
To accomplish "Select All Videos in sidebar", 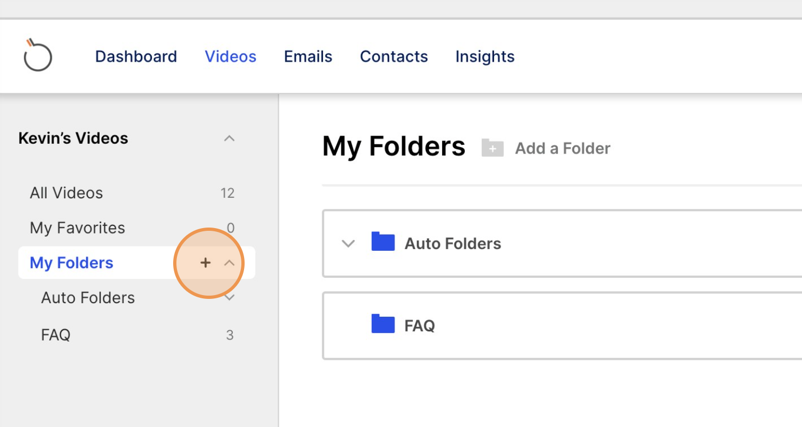I will (66, 193).
